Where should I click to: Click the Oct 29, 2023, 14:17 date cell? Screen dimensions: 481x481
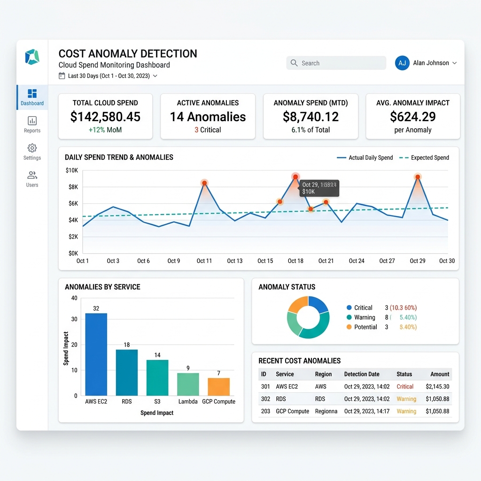coord(367,411)
